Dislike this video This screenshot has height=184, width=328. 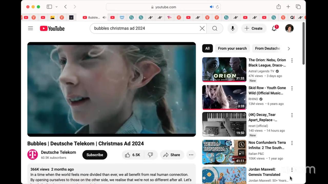point(150,155)
